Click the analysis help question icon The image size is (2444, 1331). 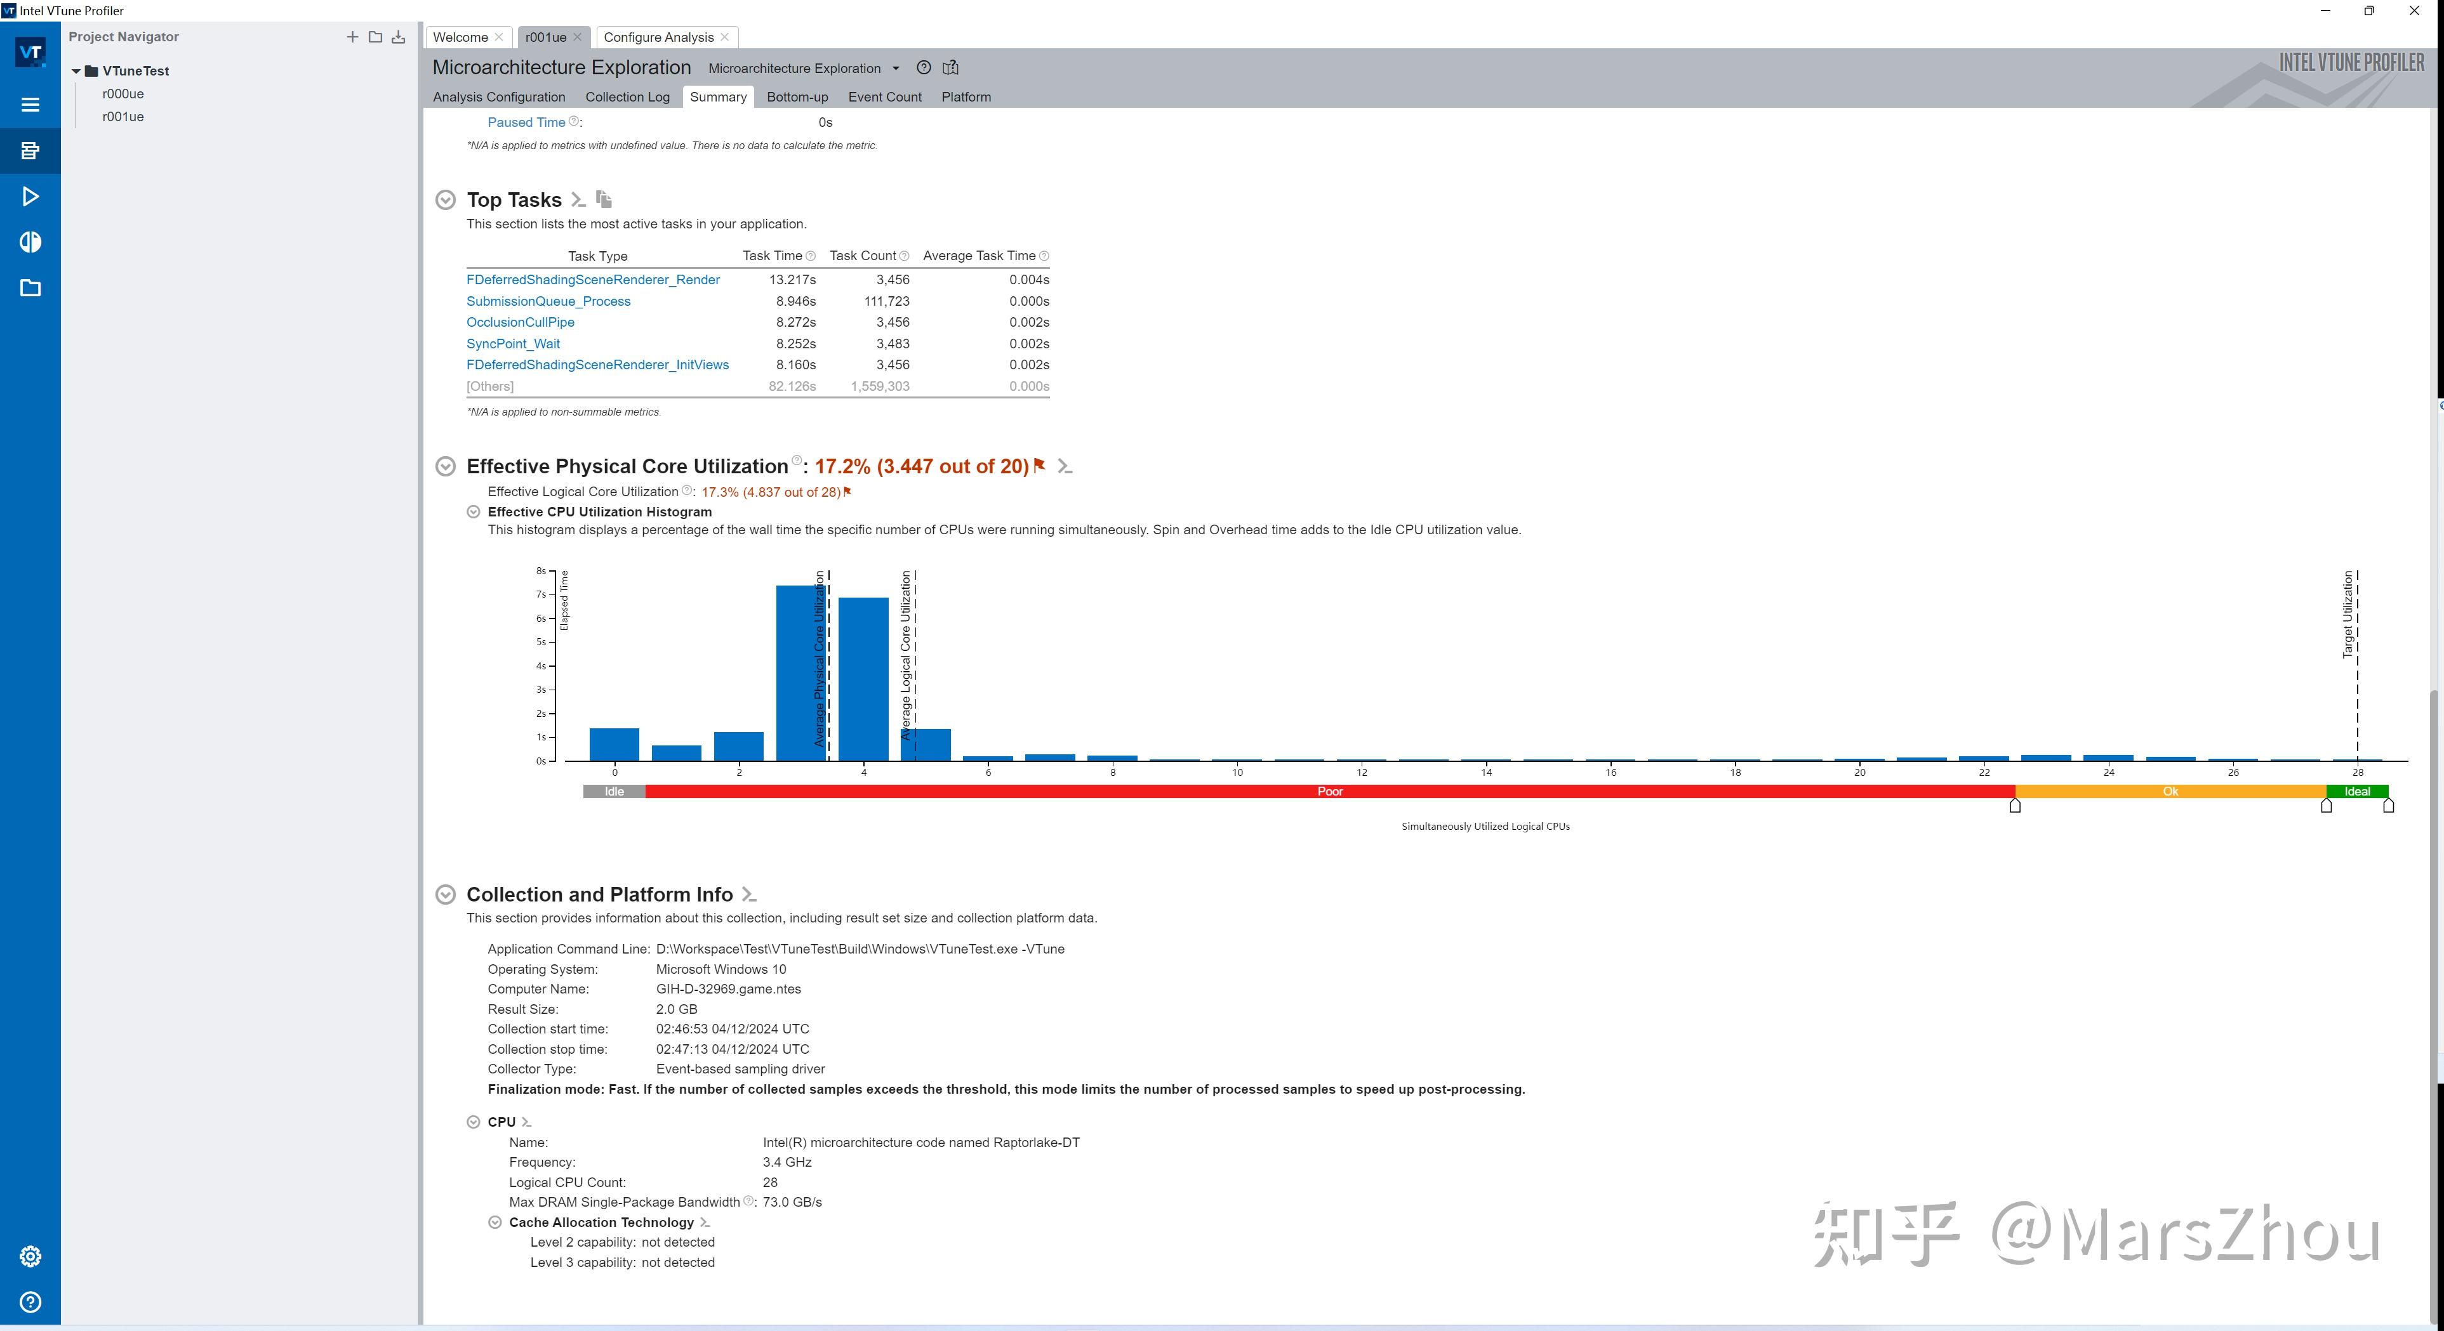(923, 67)
